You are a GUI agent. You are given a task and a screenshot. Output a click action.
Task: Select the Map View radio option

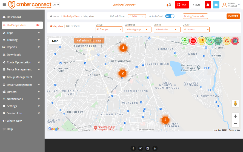tap(56, 26)
